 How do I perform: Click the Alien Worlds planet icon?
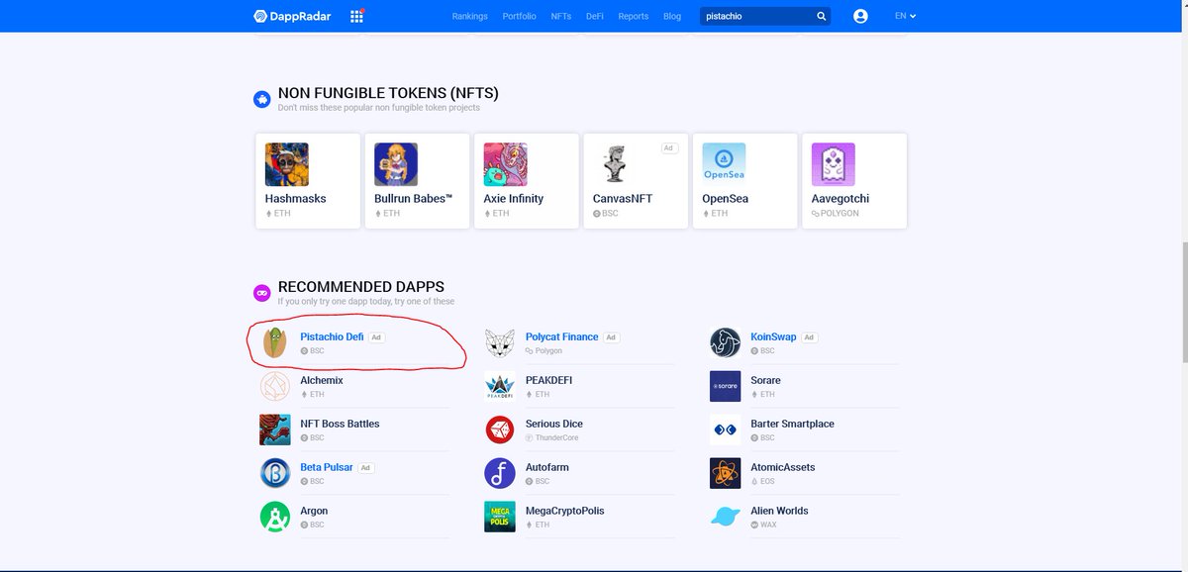(725, 517)
